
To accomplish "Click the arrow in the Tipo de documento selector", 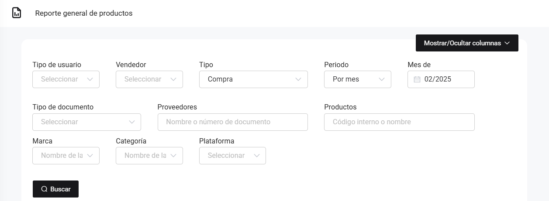I will (132, 122).
